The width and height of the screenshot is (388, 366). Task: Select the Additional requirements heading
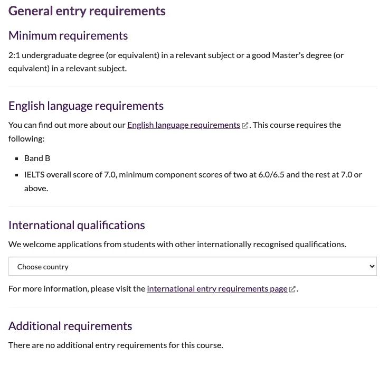70,326
